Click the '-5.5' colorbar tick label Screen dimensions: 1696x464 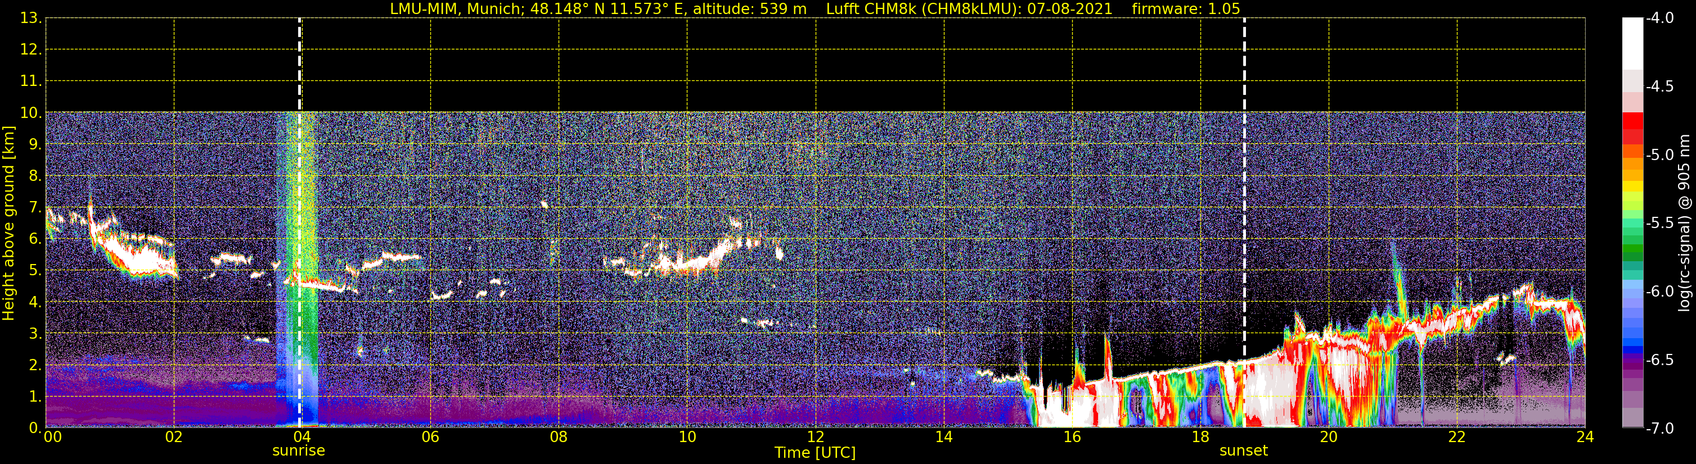[x=1660, y=224]
